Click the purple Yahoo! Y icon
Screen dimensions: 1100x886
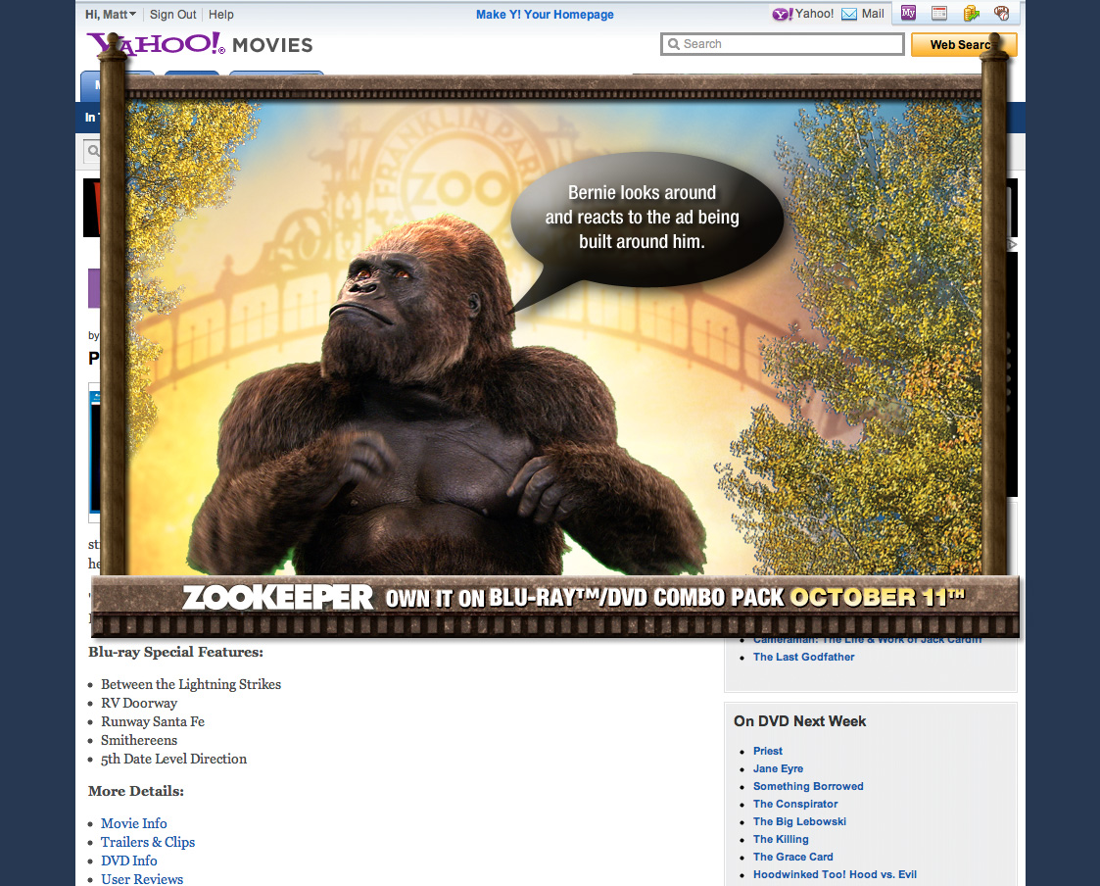pos(783,14)
